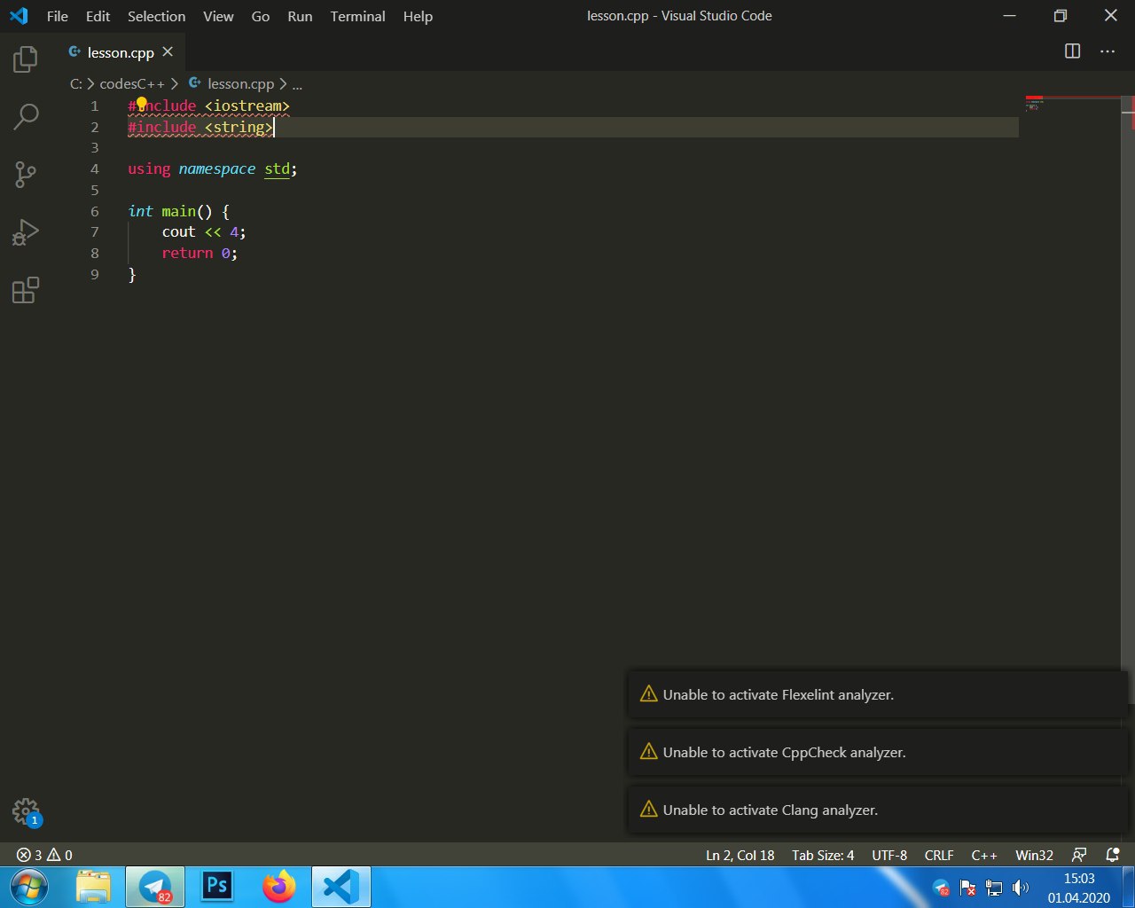The image size is (1135, 908).
Task: Open the View menu
Action: point(218,16)
